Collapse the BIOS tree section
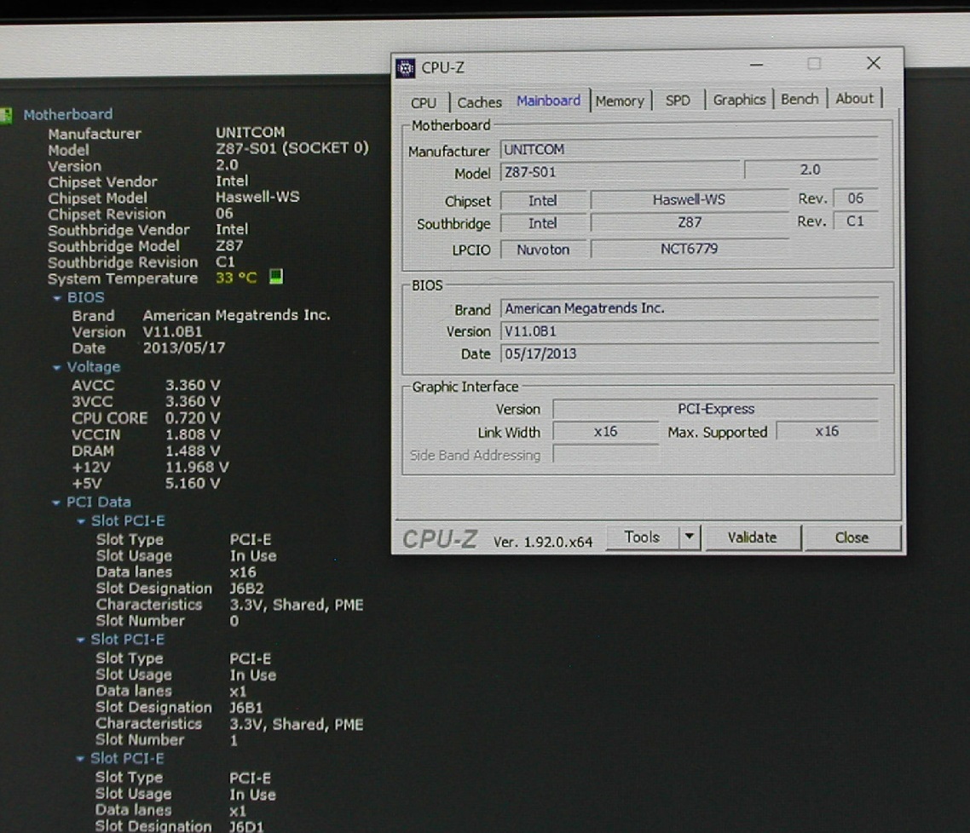The width and height of the screenshot is (970, 833). (x=57, y=298)
